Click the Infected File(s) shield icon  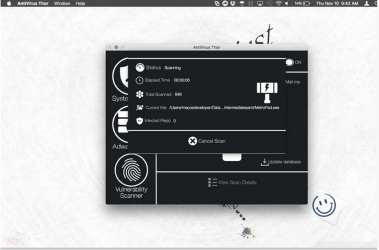[x=139, y=121]
